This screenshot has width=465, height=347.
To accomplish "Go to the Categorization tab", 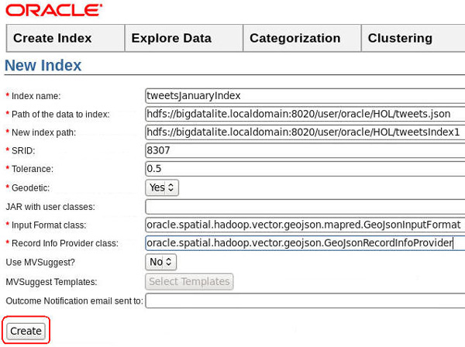I will [x=294, y=38].
